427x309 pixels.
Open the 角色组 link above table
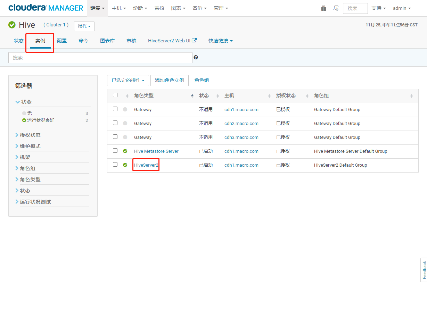[202, 81]
